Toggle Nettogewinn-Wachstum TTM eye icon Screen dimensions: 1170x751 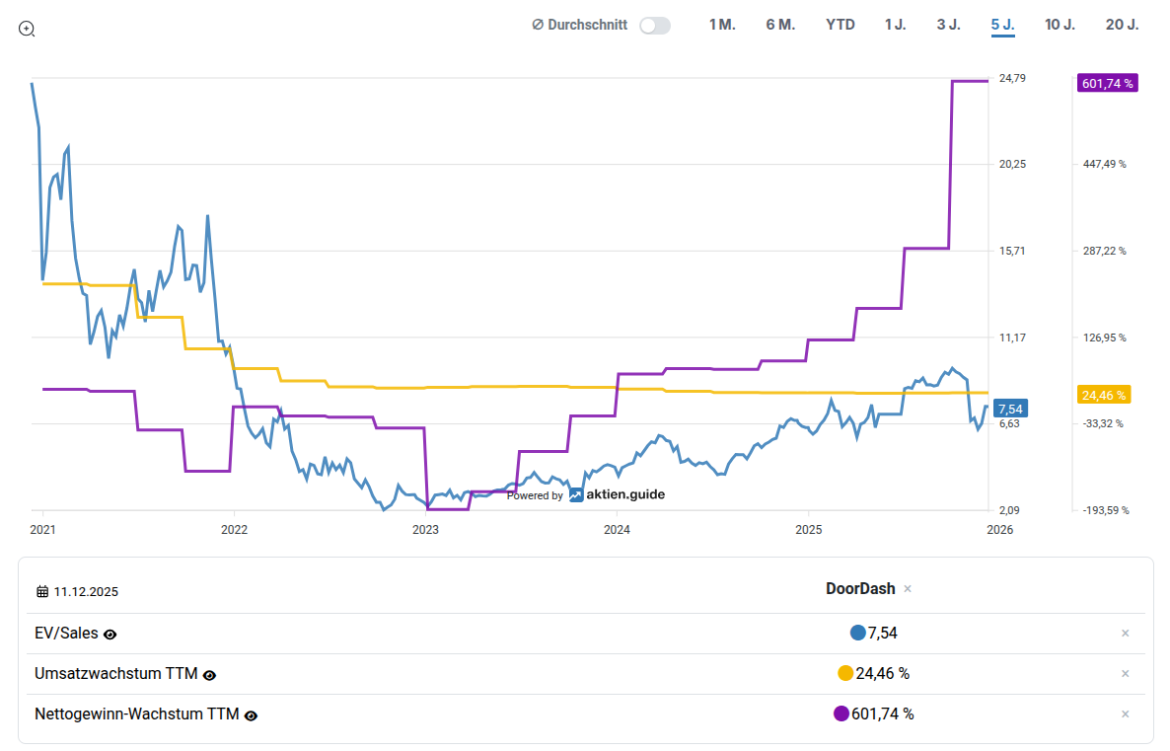click(x=251, y=715)
